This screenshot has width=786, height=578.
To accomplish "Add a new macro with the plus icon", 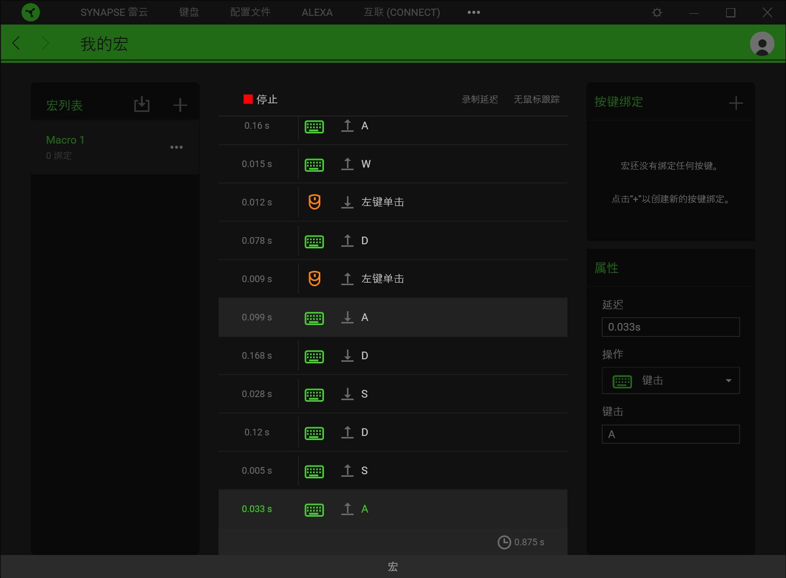I will (180, 104).
